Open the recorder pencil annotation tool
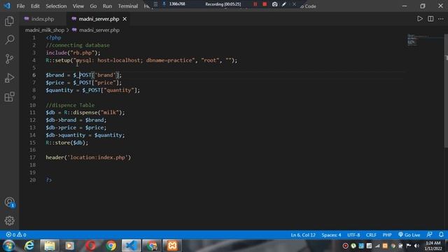 pyautogui.click(x=284, y=4)
